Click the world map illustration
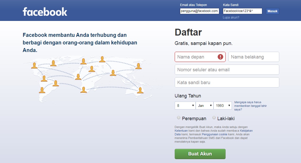This screenshot has width=301, height=163. click(89, 78)
